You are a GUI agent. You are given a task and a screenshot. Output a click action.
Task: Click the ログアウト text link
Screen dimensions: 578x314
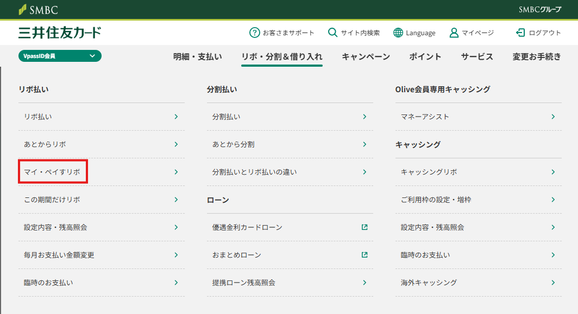click(x=545, y=33)
